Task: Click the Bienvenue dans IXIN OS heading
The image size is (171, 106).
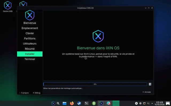Action: click(98, 48)
